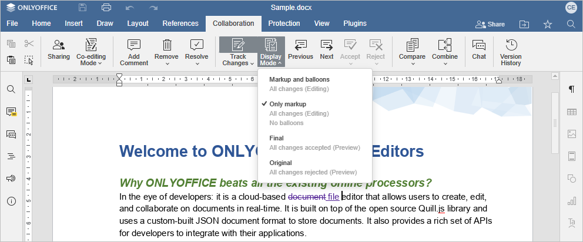Screen dimensions: 583x242
Task: Click the Redo arrow icon
Action: click(x=153, y=8)
